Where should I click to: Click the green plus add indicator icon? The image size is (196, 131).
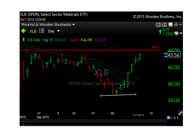click(23, 31)
